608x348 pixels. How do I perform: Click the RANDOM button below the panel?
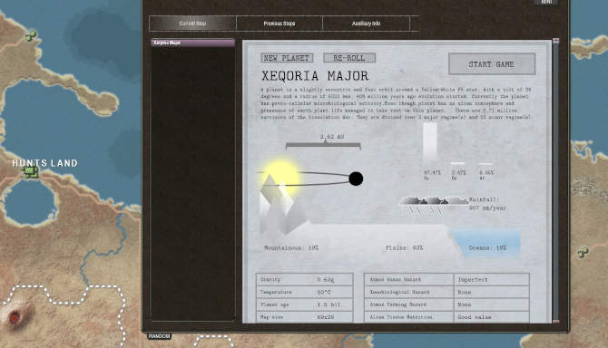click(159, 336)
